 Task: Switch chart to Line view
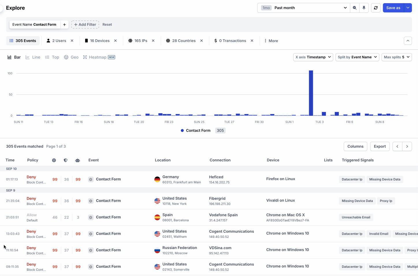point(33,57)
